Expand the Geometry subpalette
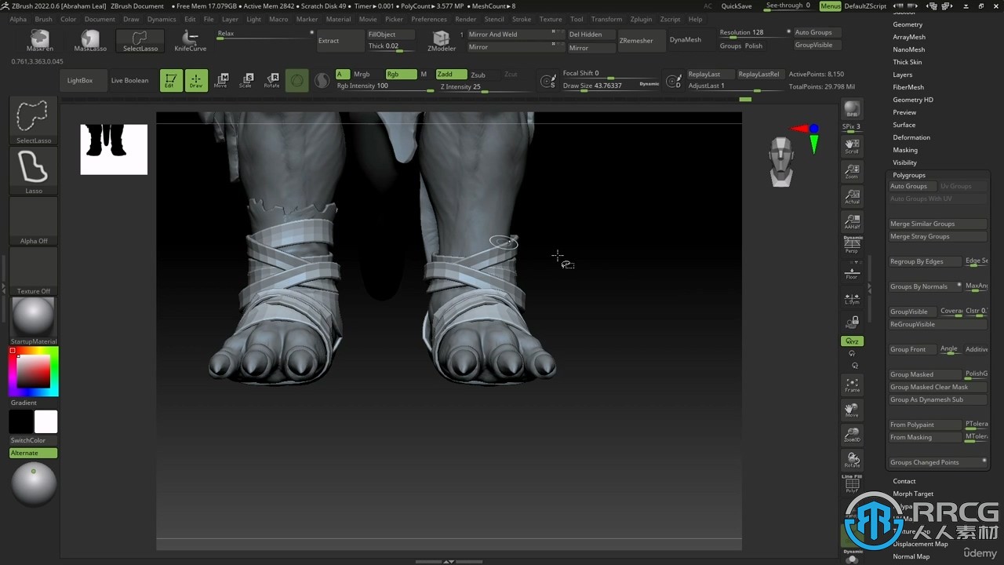 tap(908, 24)
